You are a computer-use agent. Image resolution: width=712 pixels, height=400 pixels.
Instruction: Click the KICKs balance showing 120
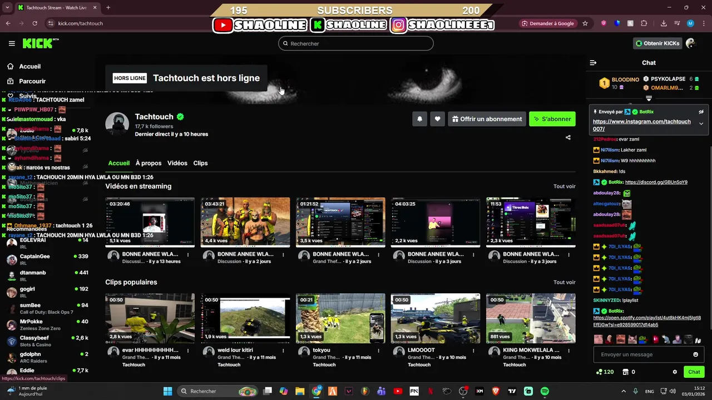point(605,372)
